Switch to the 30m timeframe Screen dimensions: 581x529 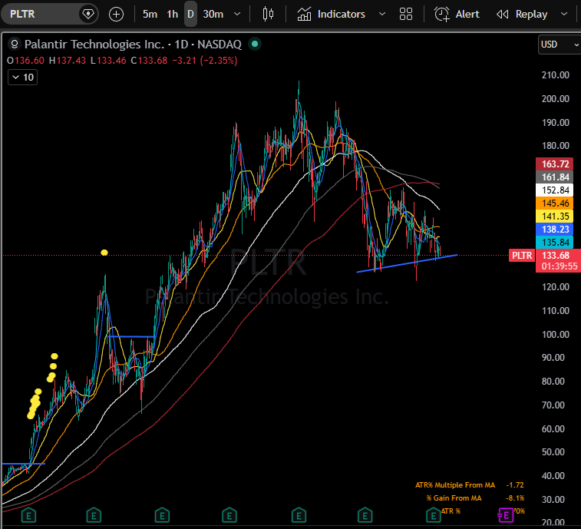click(x=213, y=14)
